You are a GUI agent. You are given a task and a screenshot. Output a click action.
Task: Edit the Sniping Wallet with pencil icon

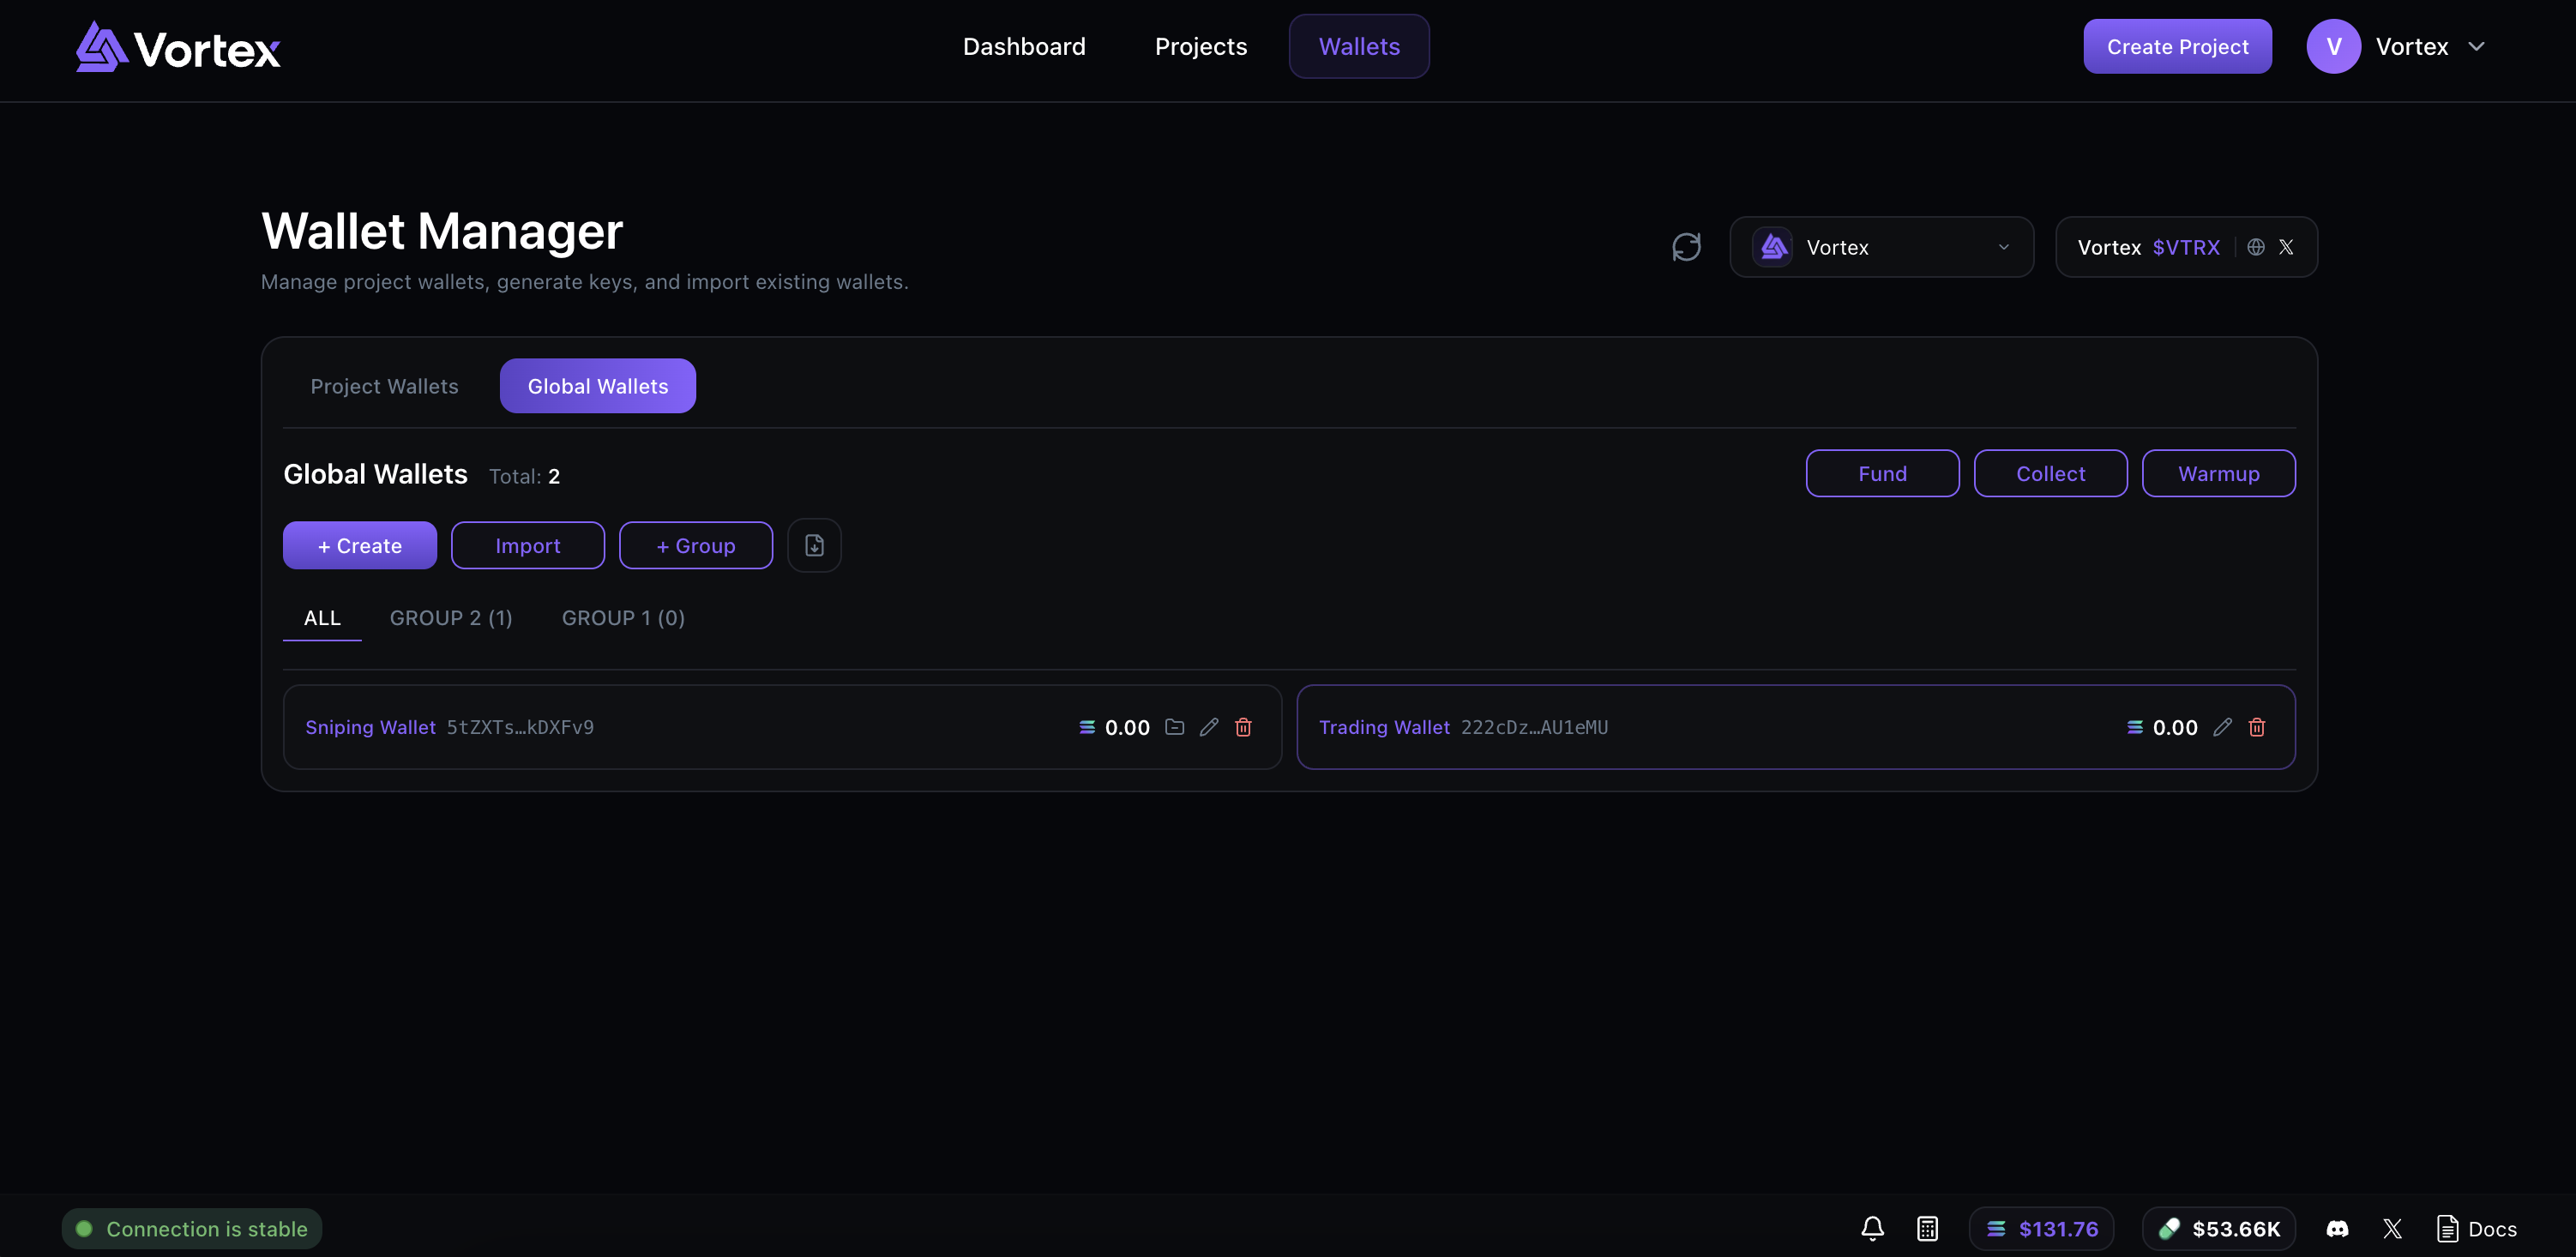tap(1209, 727)
